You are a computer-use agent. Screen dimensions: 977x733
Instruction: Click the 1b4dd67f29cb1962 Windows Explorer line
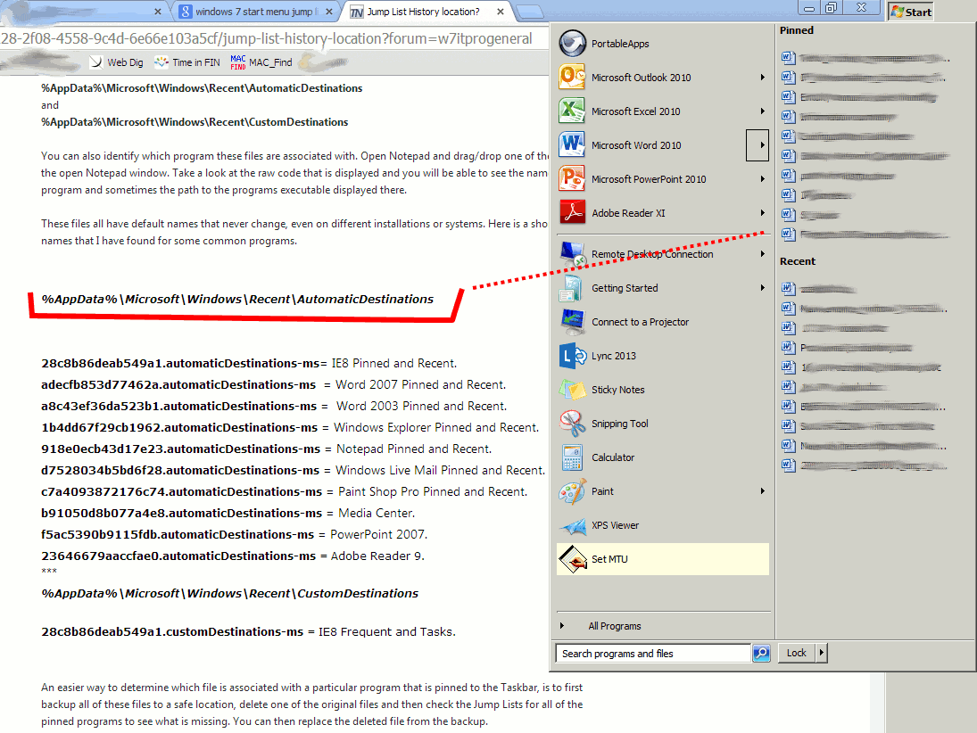click(x=290, y=427)
